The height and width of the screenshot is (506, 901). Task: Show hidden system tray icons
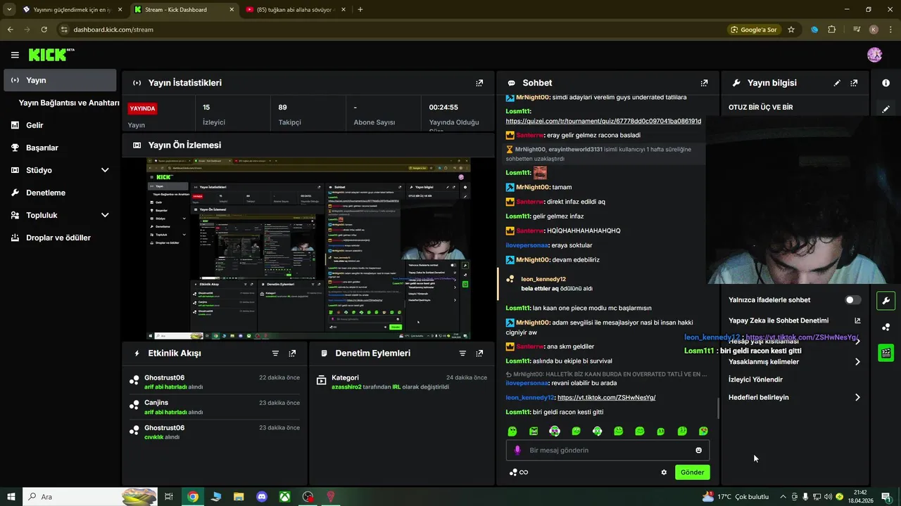point(783,497)
